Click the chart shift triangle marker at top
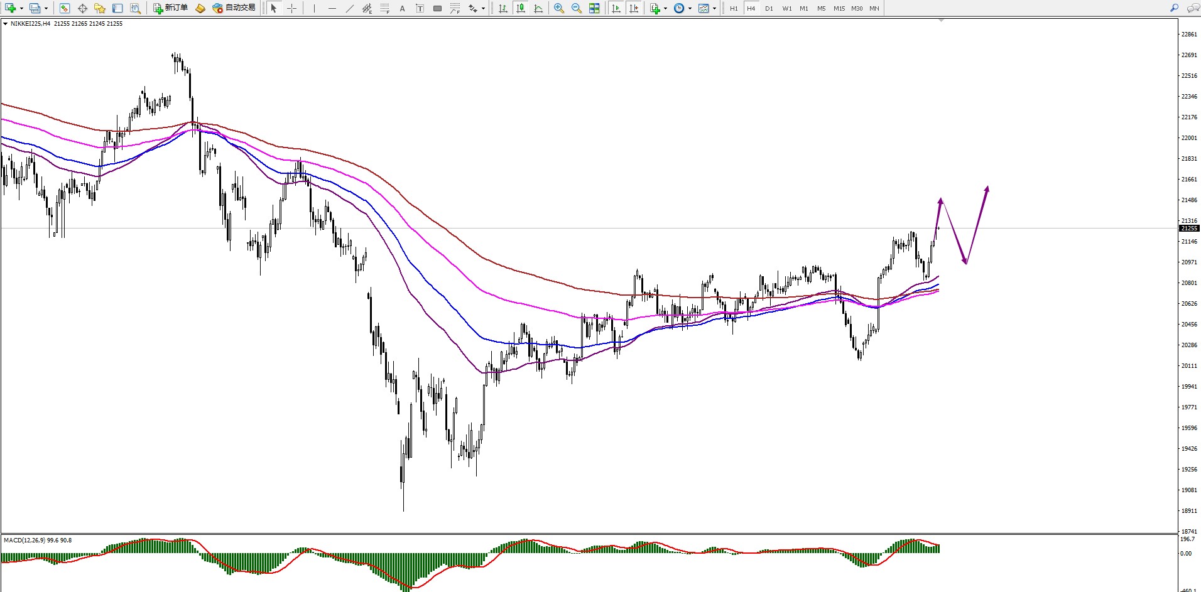This screenshot has height=592, width=1201. pos(941,21)
